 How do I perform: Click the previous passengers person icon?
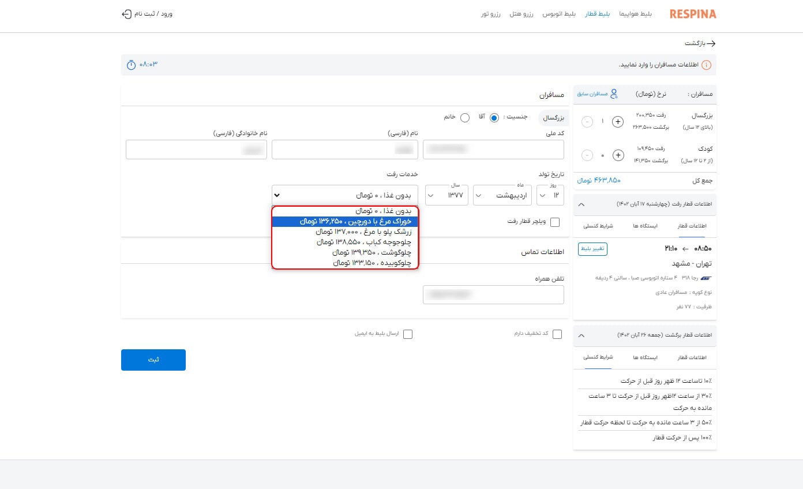(614, 94)
